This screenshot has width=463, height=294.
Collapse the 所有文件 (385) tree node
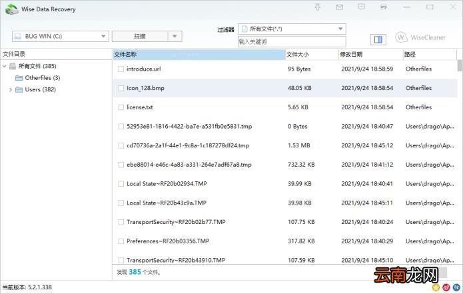coord(5,66)
